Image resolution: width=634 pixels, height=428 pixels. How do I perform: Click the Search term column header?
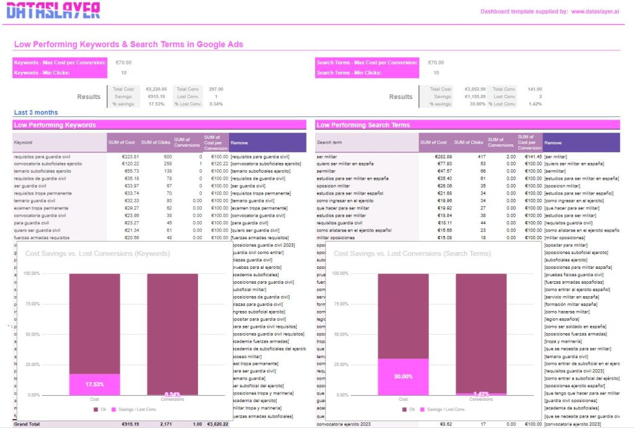[x=367, y=142]
